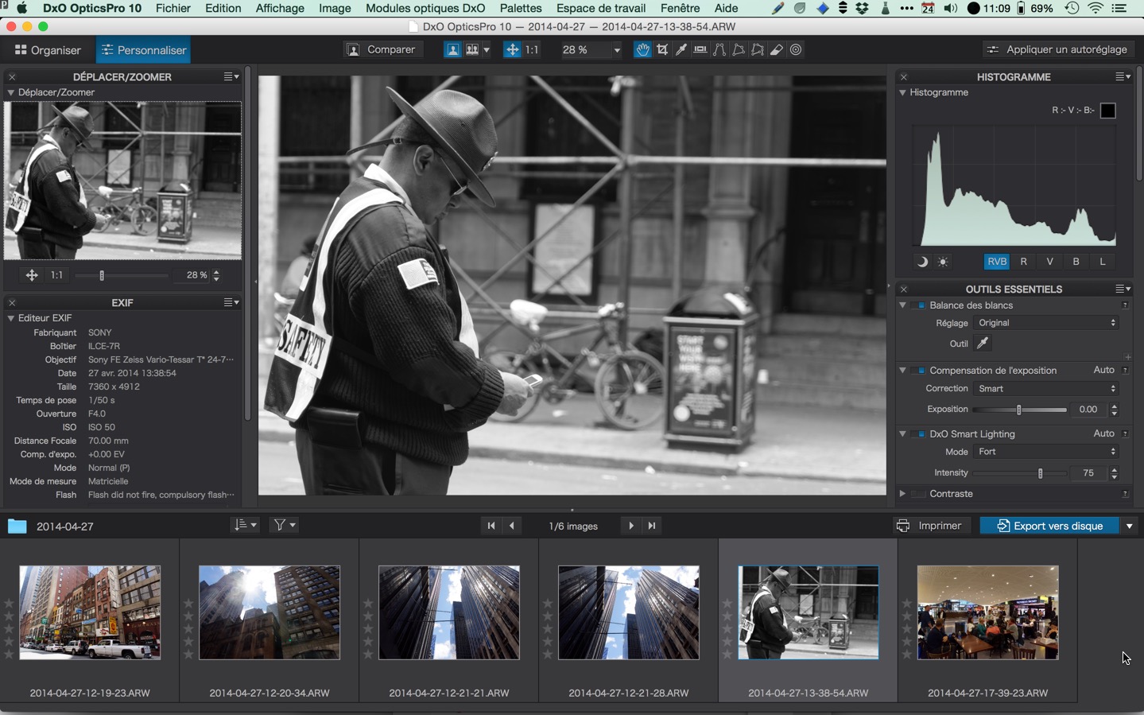Select the horizon straighten tool
The width and height of the screenshot is (1144, 715).
pos(700,50)
